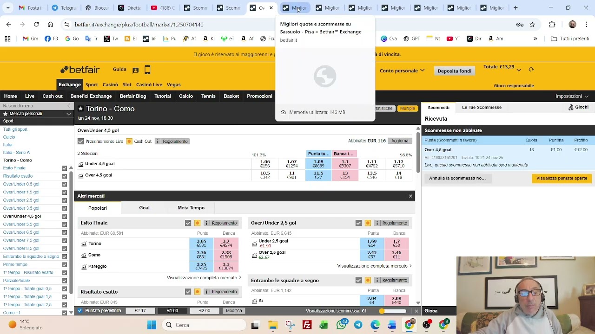Collapse the sidebar with Nascondi menu arrow
The width and height of the screenshot is (595, 334).
68,106
